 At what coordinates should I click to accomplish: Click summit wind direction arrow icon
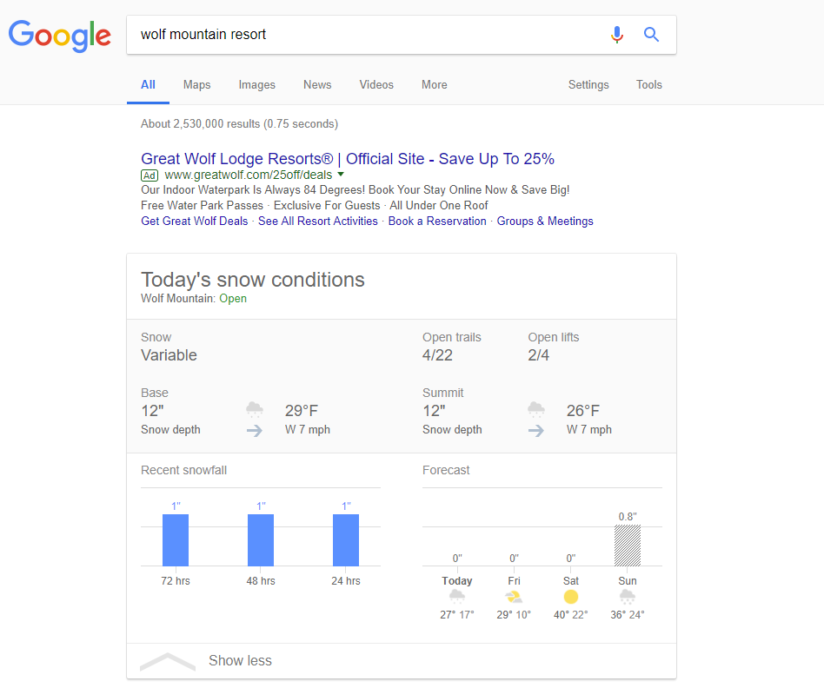pyautogui.click(x=536, y=431)
